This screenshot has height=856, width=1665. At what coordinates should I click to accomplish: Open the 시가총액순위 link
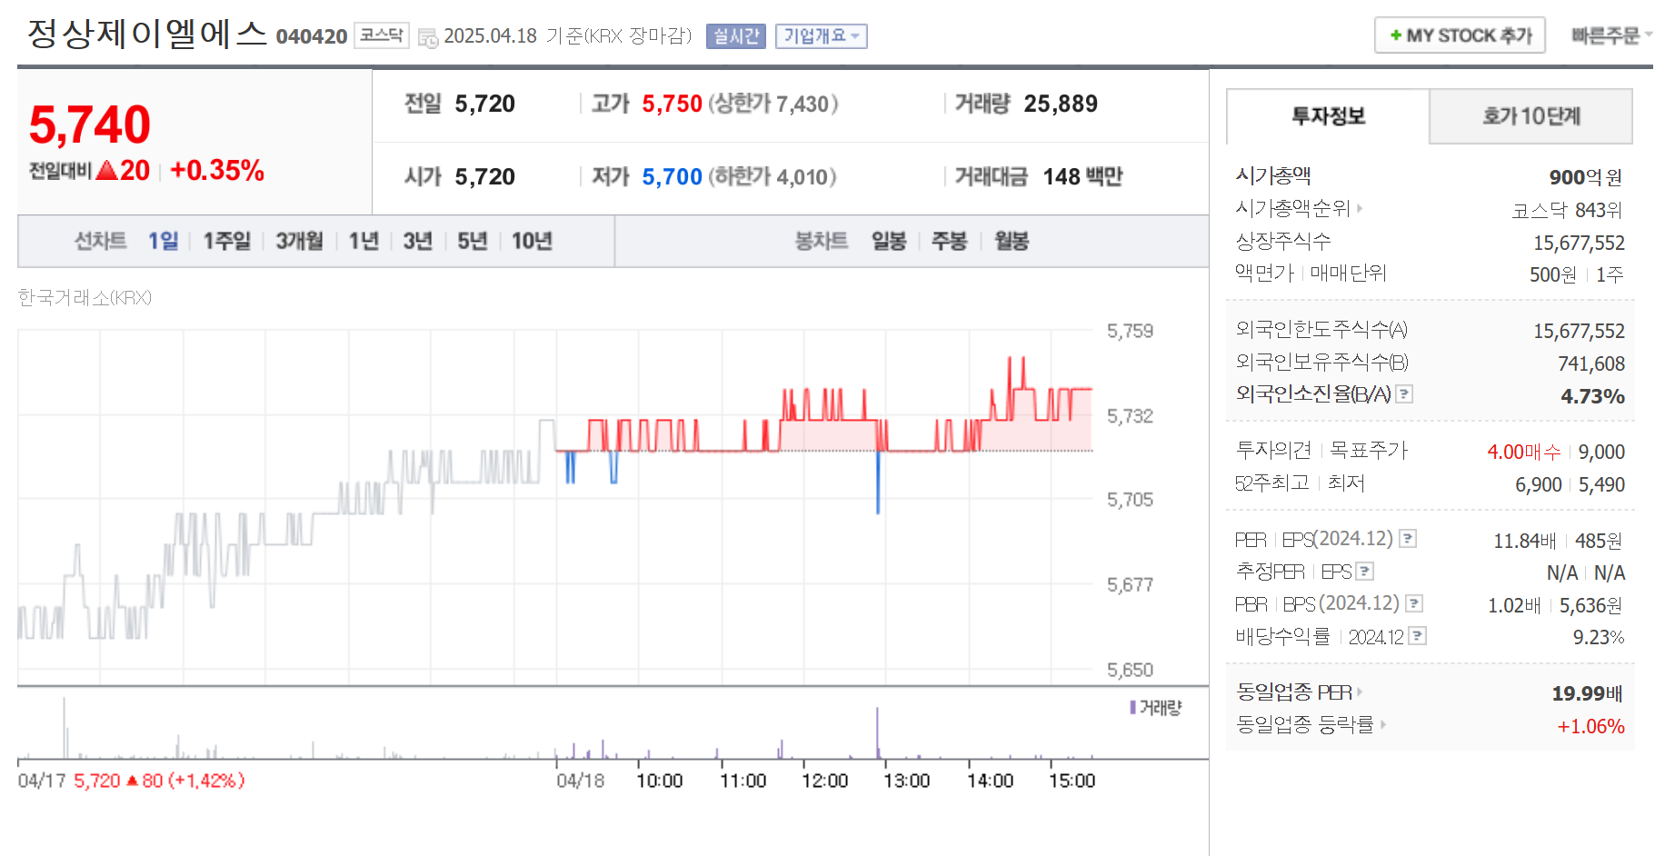pos(1292,208)
